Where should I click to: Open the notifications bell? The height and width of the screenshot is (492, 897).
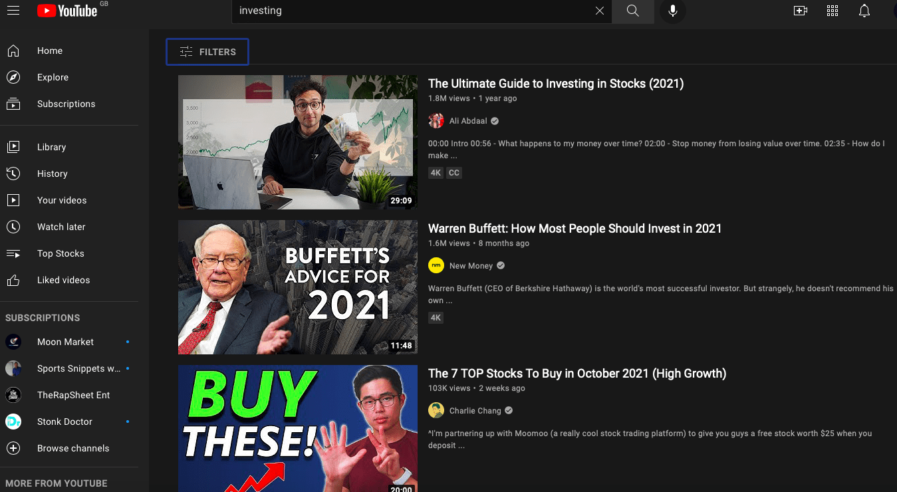tap(864, 11)
